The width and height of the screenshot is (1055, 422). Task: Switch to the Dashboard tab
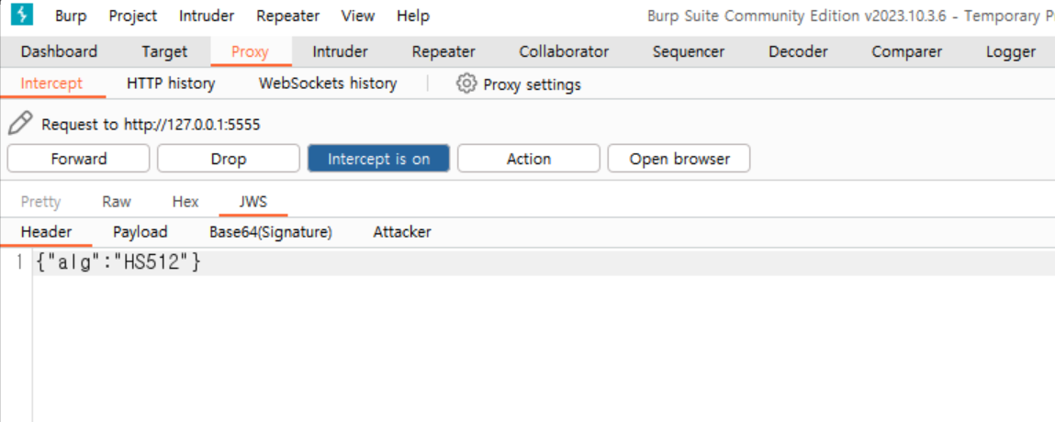pyautogui.click(x=59, y=51)
